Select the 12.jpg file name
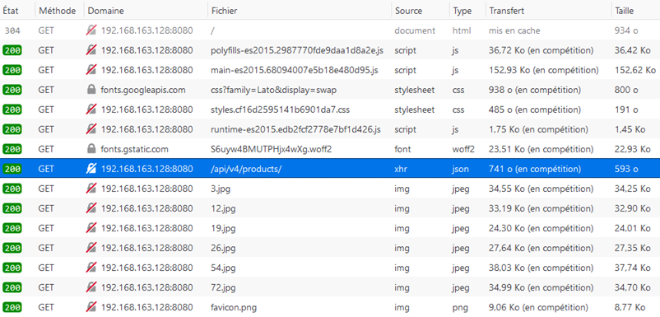The width and height of the screenshot is (660, 317). (223, 209)
